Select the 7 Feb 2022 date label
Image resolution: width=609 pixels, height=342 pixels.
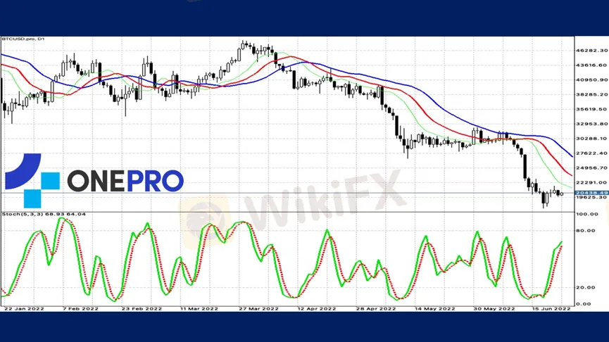pos(81,308)
